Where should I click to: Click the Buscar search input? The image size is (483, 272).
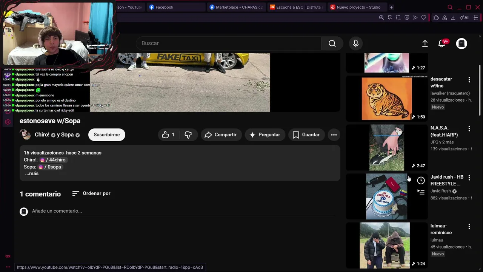[x=229, y=43]
